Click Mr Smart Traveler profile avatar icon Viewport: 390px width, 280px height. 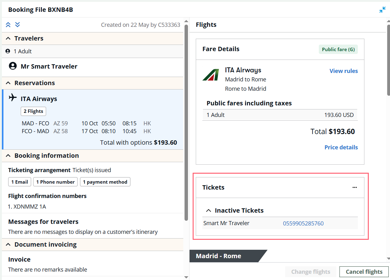13,66
